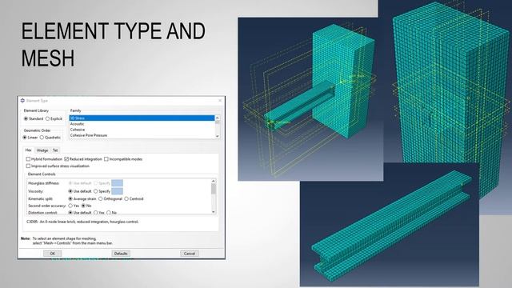Click the Element Controls scroll-up arrow
Image resolution: width=512 pixels, height=288 pixels.
coord(214,181)
